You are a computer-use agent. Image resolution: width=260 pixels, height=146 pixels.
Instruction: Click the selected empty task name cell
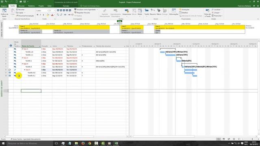coord(31,91)
